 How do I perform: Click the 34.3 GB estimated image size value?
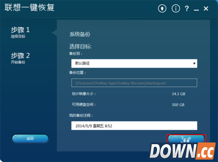click(178, 94)
